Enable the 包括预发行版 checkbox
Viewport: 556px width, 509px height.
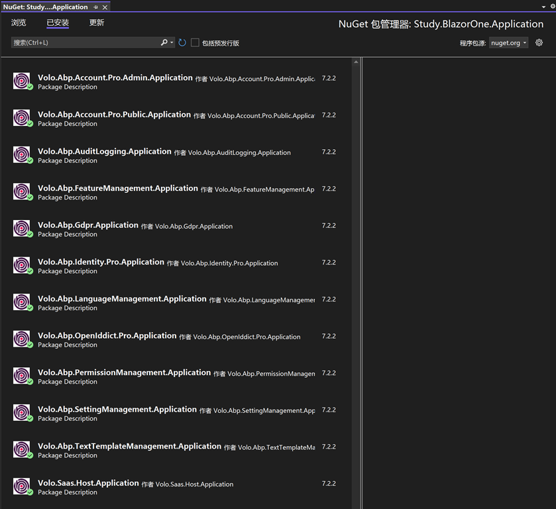click(x=195, y=42)
